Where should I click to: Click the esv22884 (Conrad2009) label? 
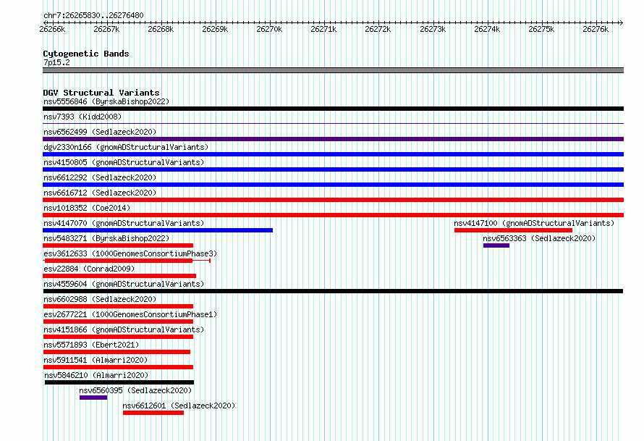click(x=89, y=269)
